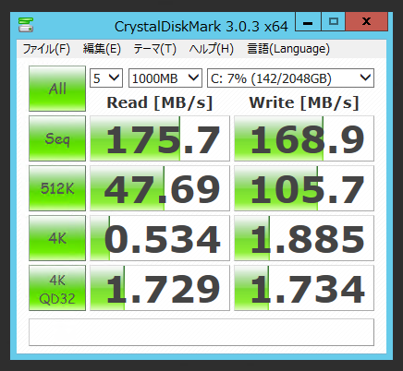
Task: Click the Read [MB/s] column header
Action: 160,102
